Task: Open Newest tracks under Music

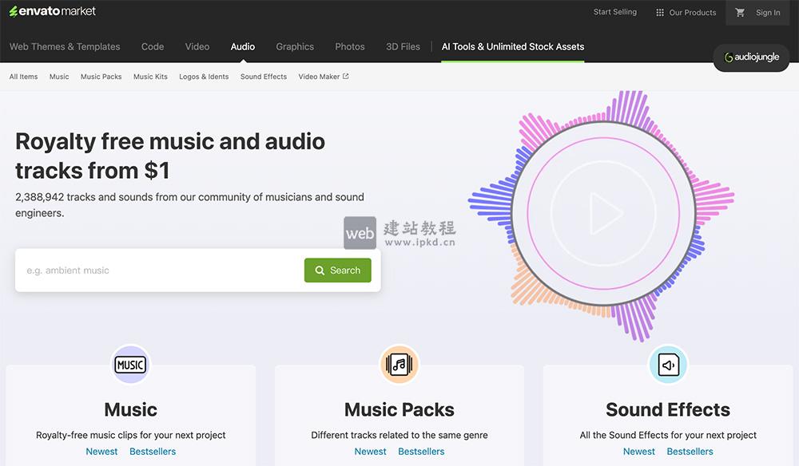Action: click(x=101, y=451)
